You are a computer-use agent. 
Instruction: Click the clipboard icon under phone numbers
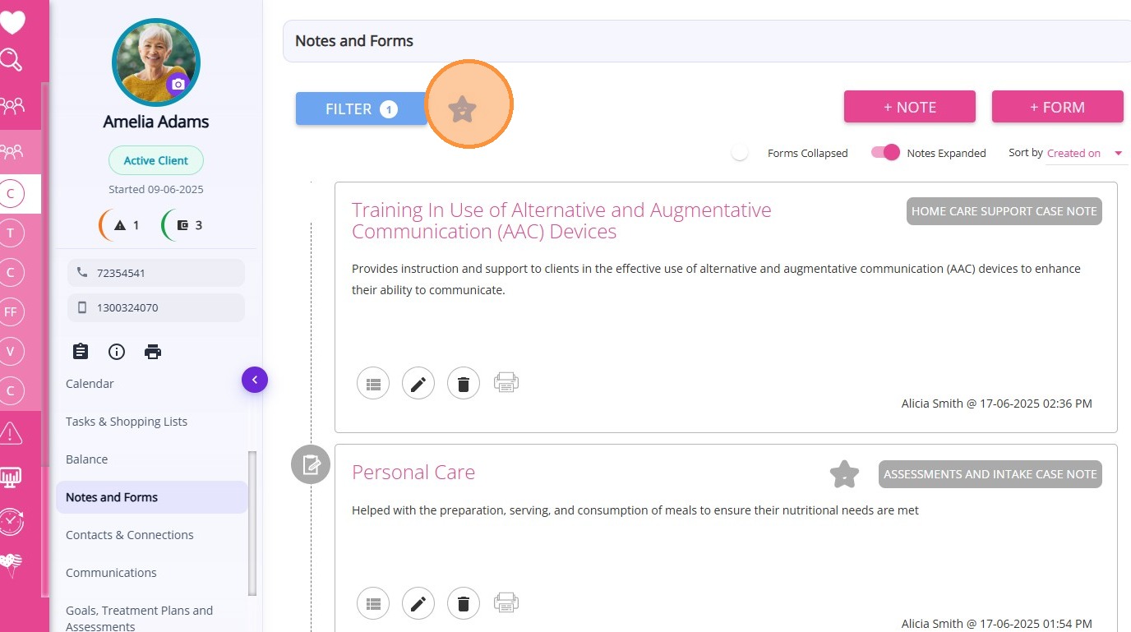(x=81, y=352)
